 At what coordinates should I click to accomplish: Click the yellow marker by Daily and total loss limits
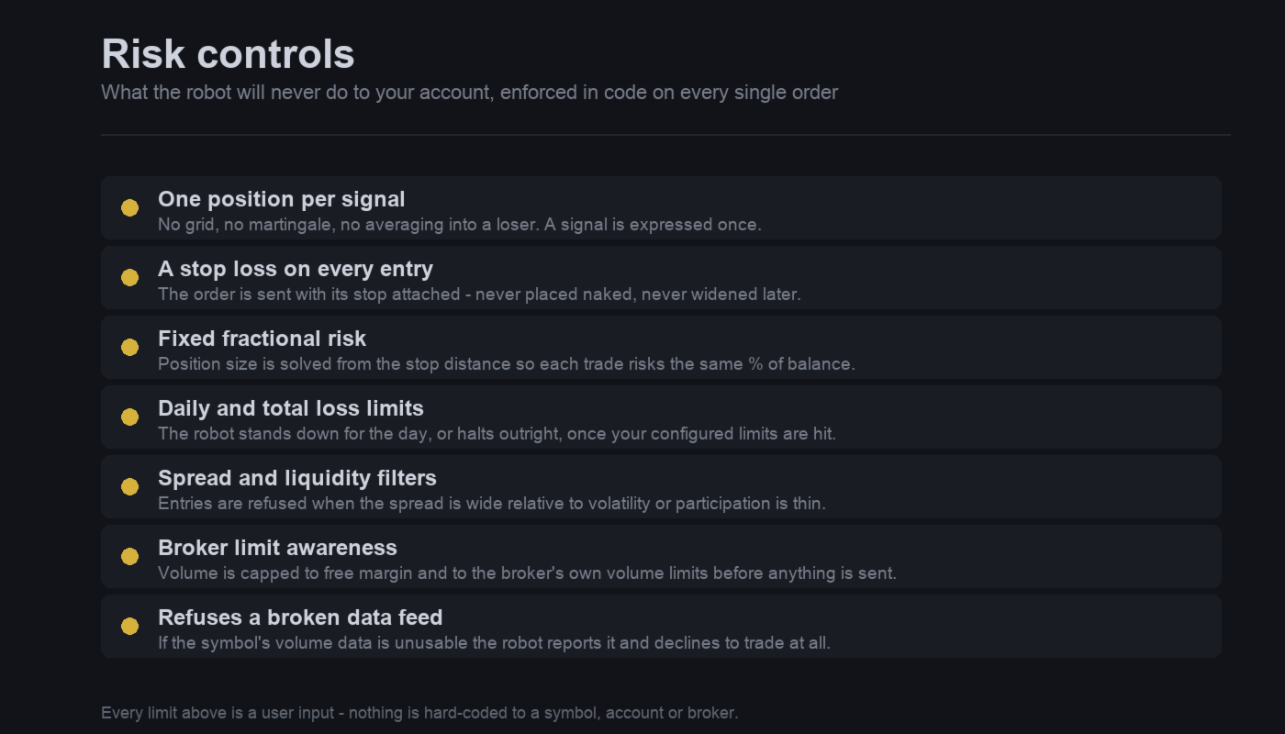129,417
